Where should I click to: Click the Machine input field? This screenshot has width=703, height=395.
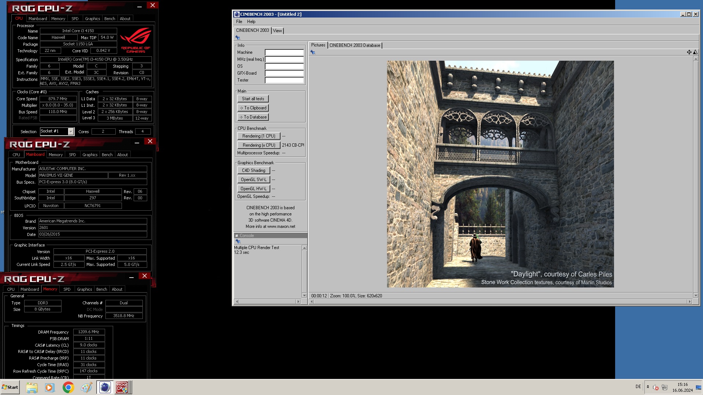[284, 52]
